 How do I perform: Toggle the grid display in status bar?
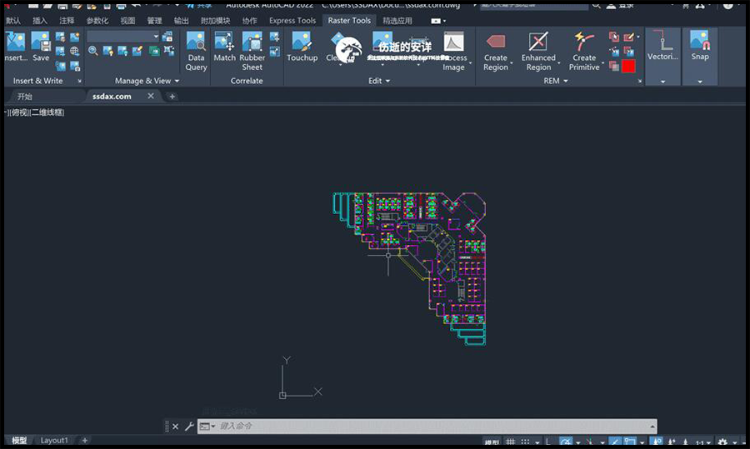pyautogui.click(x=511, y=442)
